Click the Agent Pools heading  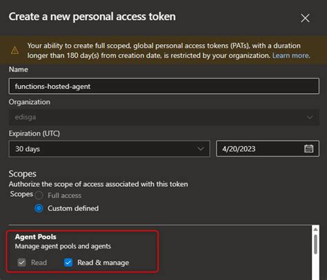click(36, 237)
